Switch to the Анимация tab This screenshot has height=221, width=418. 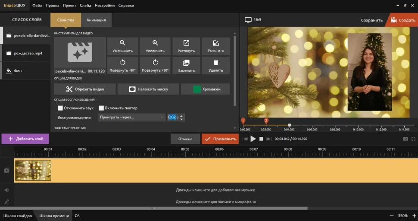[96, 20]
